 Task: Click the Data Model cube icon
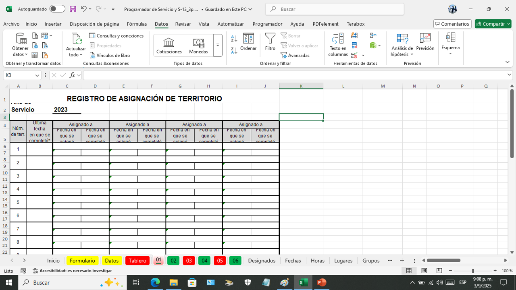point(373,46)
